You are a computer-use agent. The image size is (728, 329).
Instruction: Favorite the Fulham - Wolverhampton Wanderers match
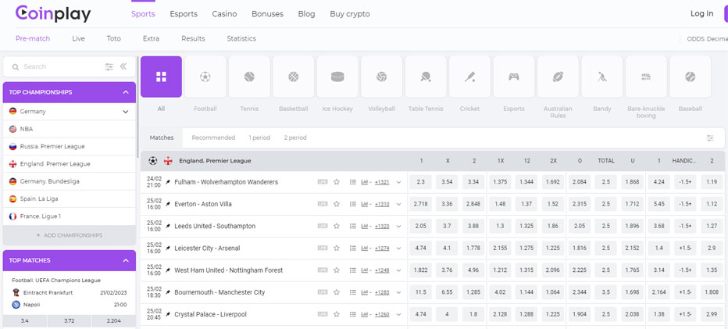337,182
